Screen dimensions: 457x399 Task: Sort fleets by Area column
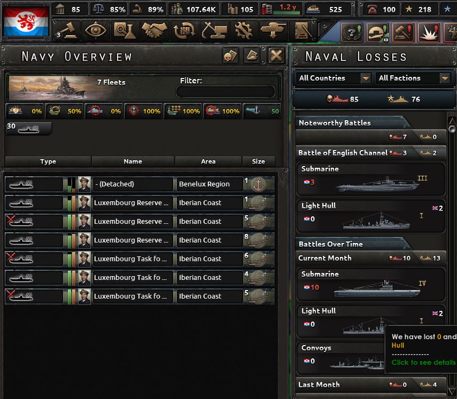click(x=208, y=161)
